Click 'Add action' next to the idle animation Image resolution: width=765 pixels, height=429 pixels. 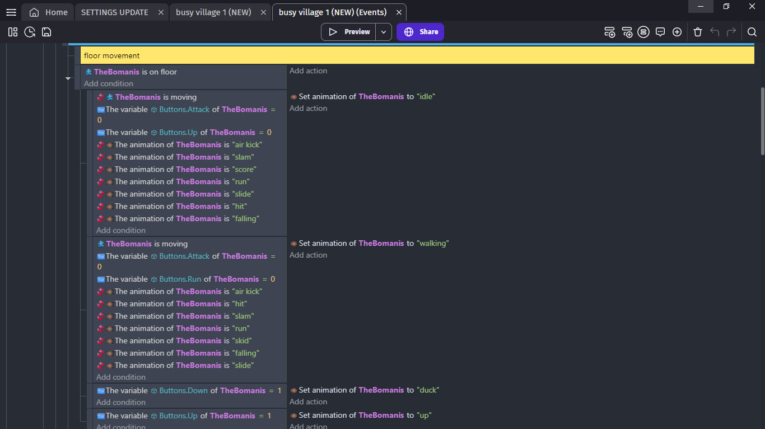pyautogui.click(x=308, y=108)
